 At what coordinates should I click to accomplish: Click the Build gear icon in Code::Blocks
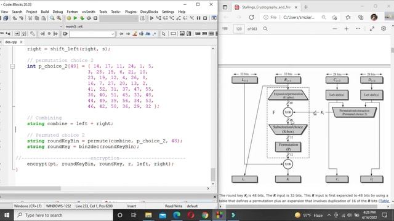coord(68,18)
